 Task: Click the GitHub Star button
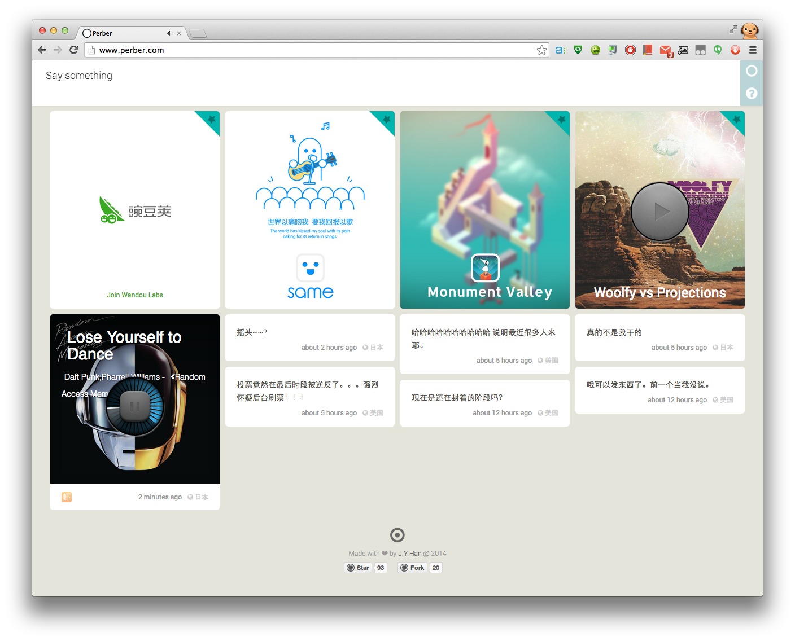(x=358, y=568)
